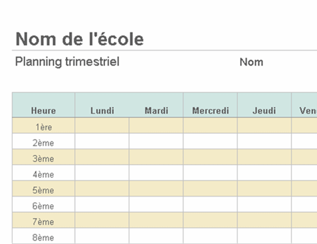
Task: Click the Lundi cell for 1ère hour
Action: pos(102,126)
